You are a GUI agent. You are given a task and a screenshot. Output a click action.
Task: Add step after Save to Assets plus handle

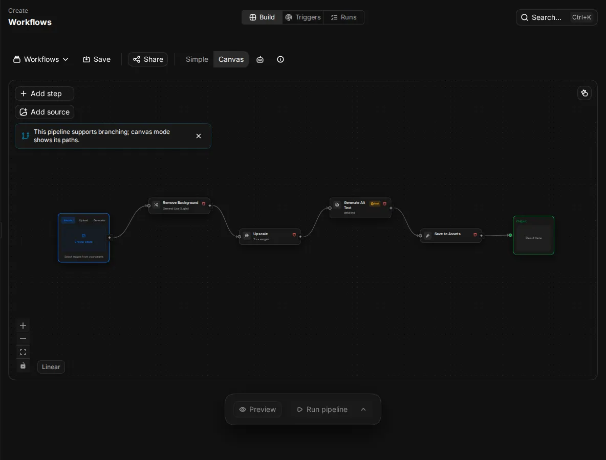point(481,236)
